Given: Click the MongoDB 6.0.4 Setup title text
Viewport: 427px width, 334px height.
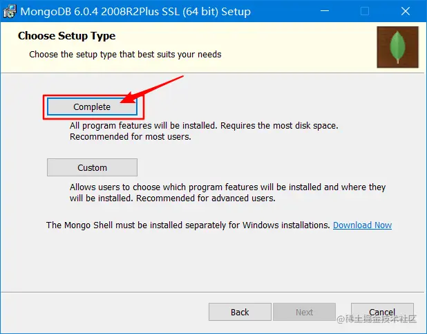Looking at the screenshot, I should (x=135, y=12).
